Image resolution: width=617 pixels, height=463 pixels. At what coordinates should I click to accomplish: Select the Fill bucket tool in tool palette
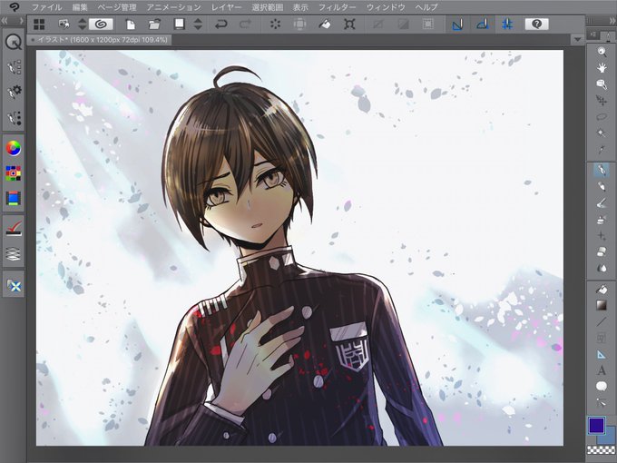click(602, 290)
